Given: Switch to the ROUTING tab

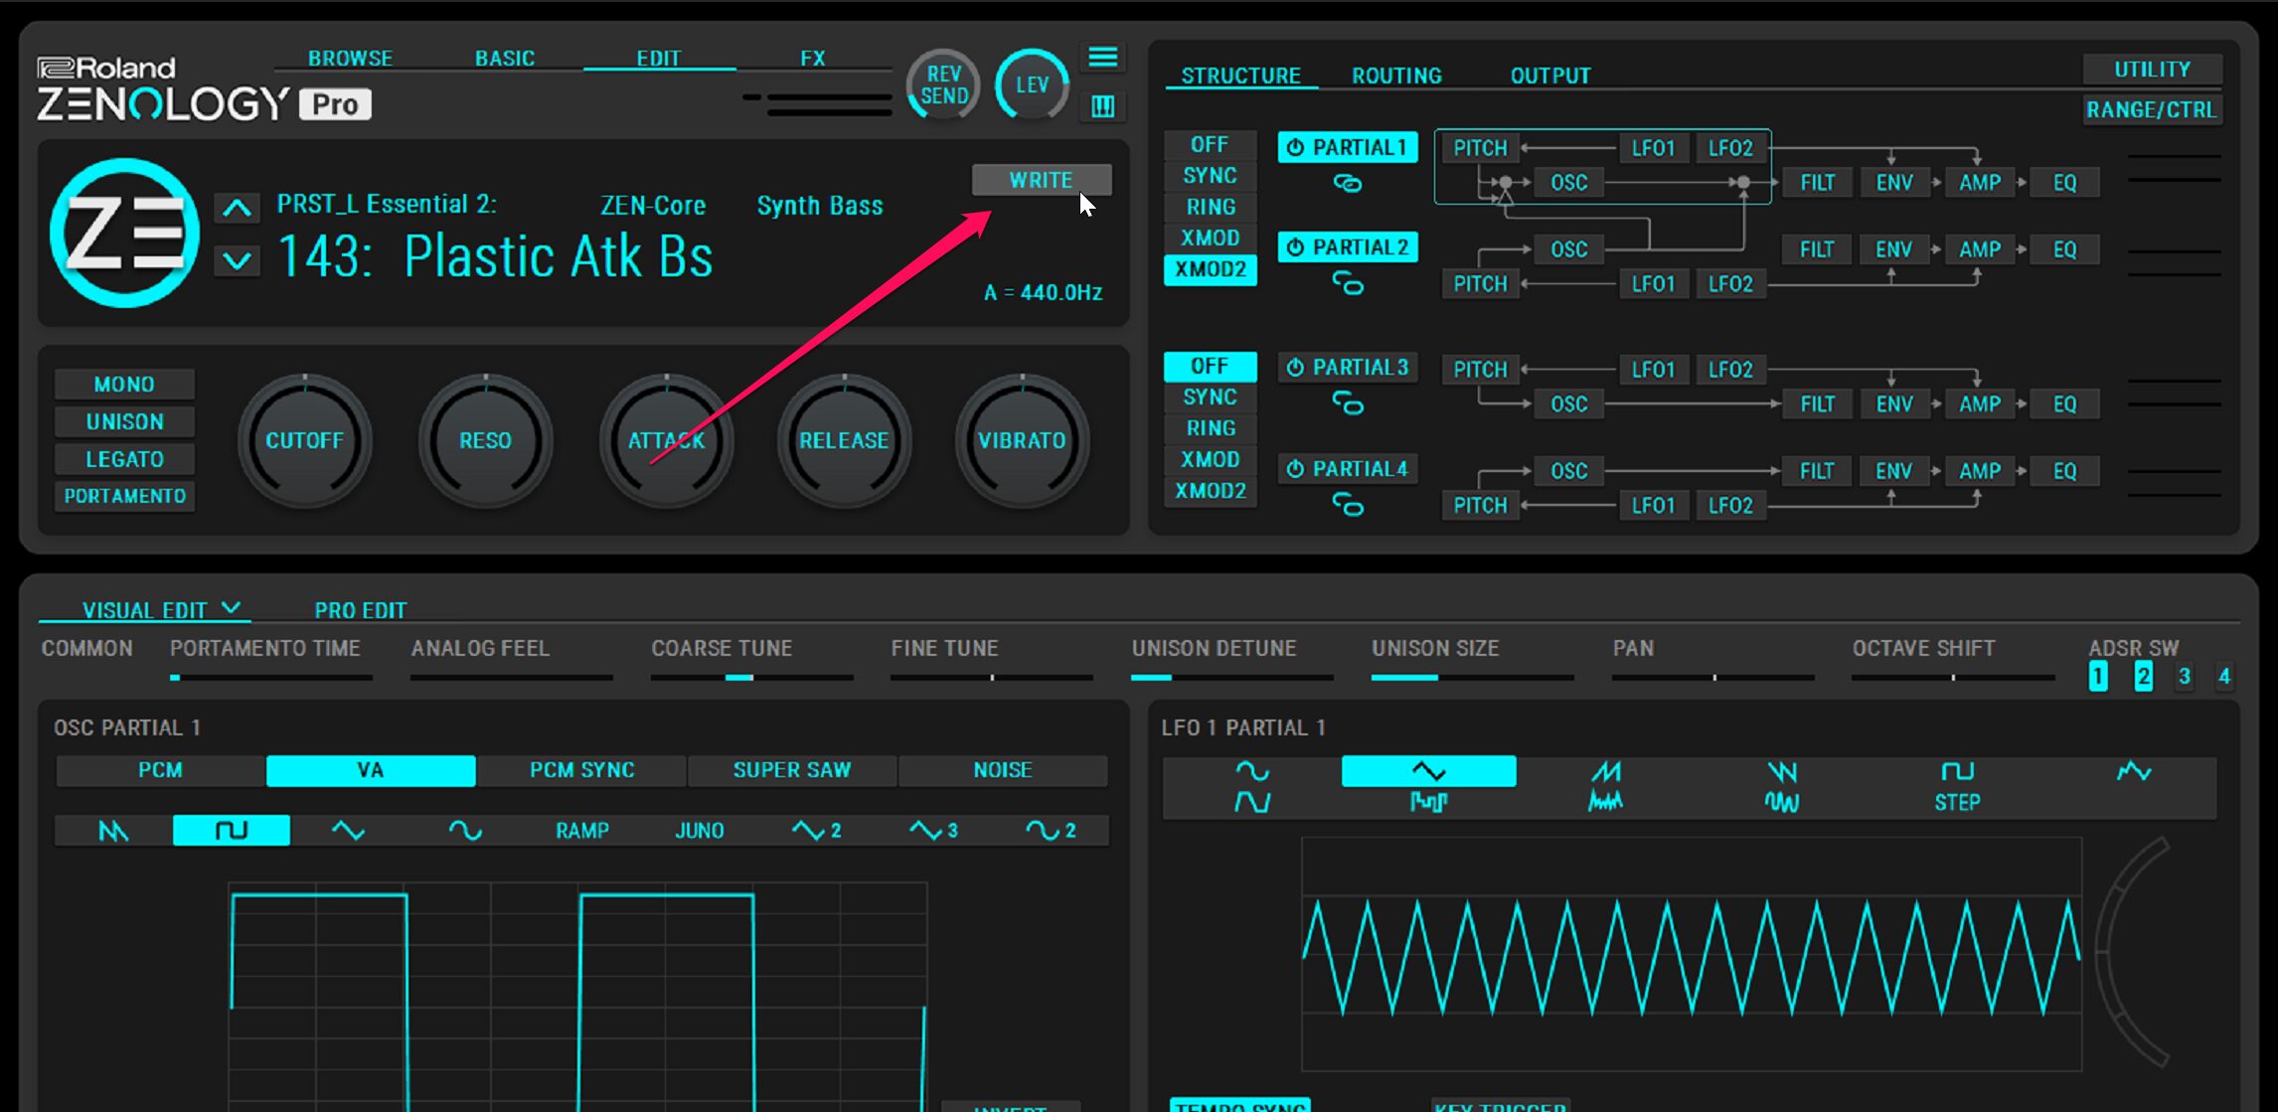Looking at the screenshot, I should tap(1396, 76).
